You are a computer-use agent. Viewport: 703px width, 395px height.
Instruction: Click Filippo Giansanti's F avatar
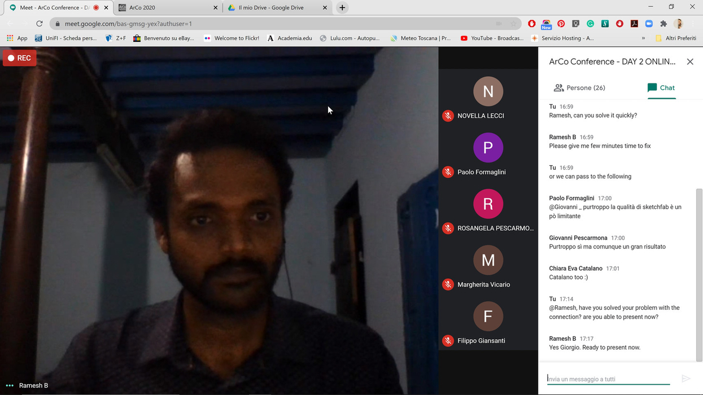pos(488,316)
